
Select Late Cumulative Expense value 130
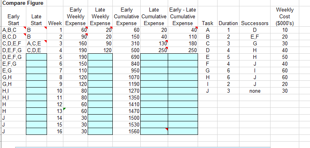pyautogui.click(x=154, y=43)
